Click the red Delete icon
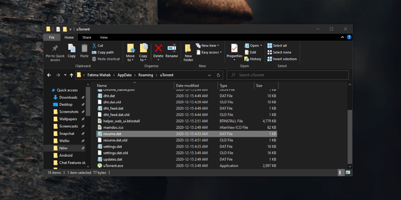The width and height of the screenshot is (401, 200). [158, 48]
